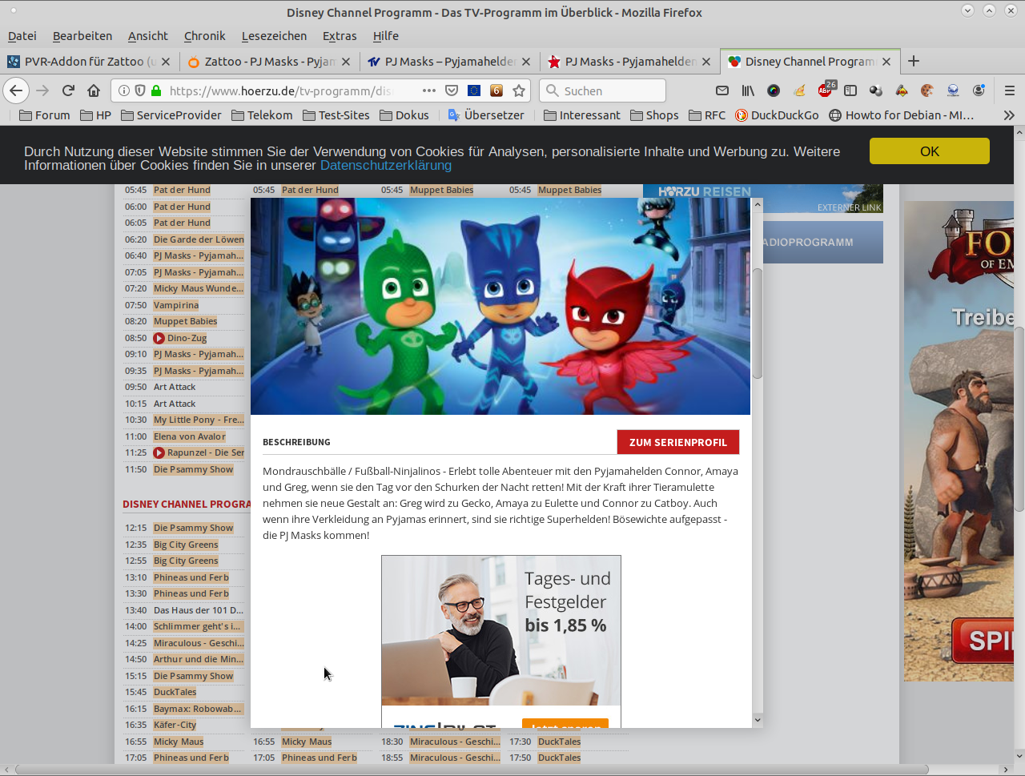1025x776 pixels.
Task: Open the Datei menu
Action: (22, 36)
